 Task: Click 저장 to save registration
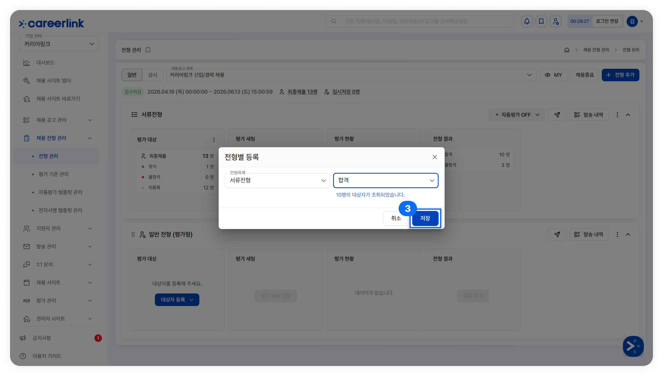click(x=425, y=218)
